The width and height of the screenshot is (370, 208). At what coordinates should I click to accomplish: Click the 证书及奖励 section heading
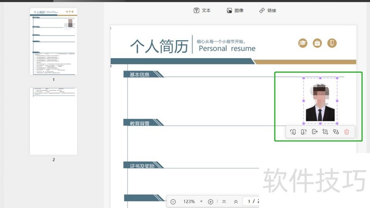point(142,166)
